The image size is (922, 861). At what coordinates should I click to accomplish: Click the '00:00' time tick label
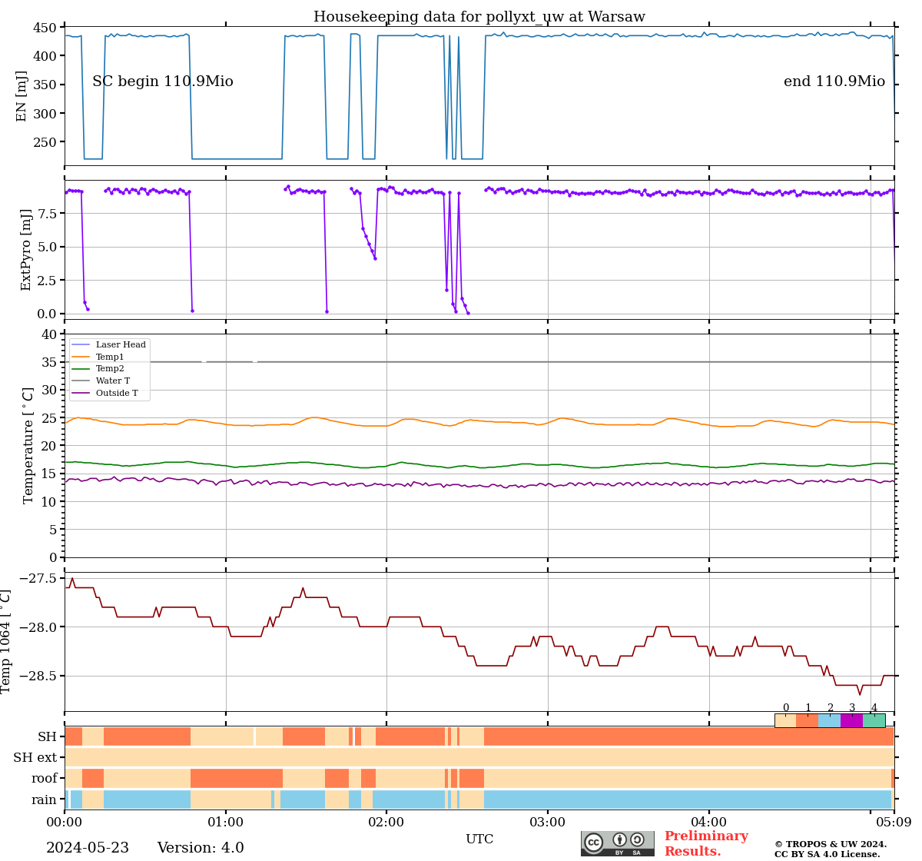click(x=65, y=822)
